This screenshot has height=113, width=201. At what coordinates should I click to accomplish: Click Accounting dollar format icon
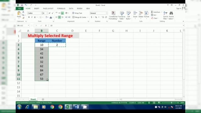[x=91, y=17]
